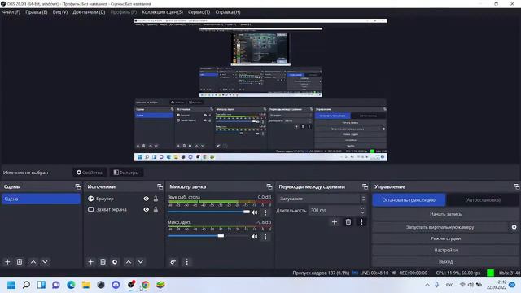Click Выход button
The width and height of the screenshot is (521, 293).
coord(445,261)
